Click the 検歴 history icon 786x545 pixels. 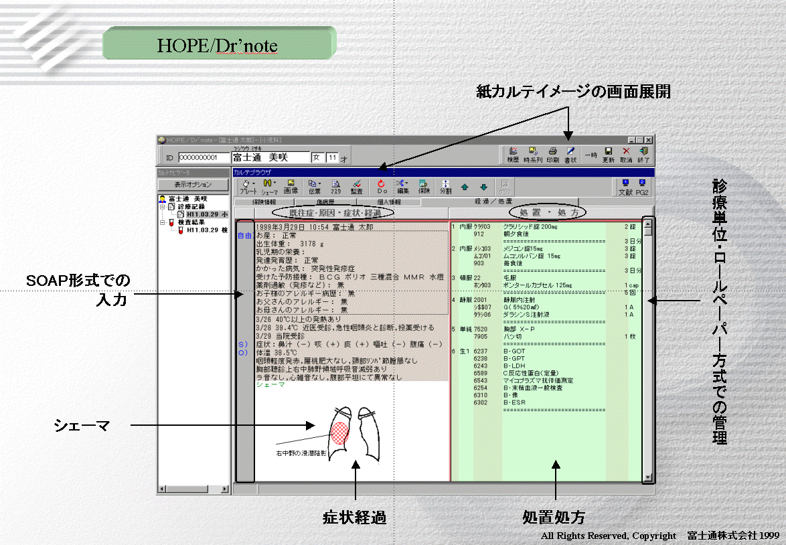pos(513,155)
